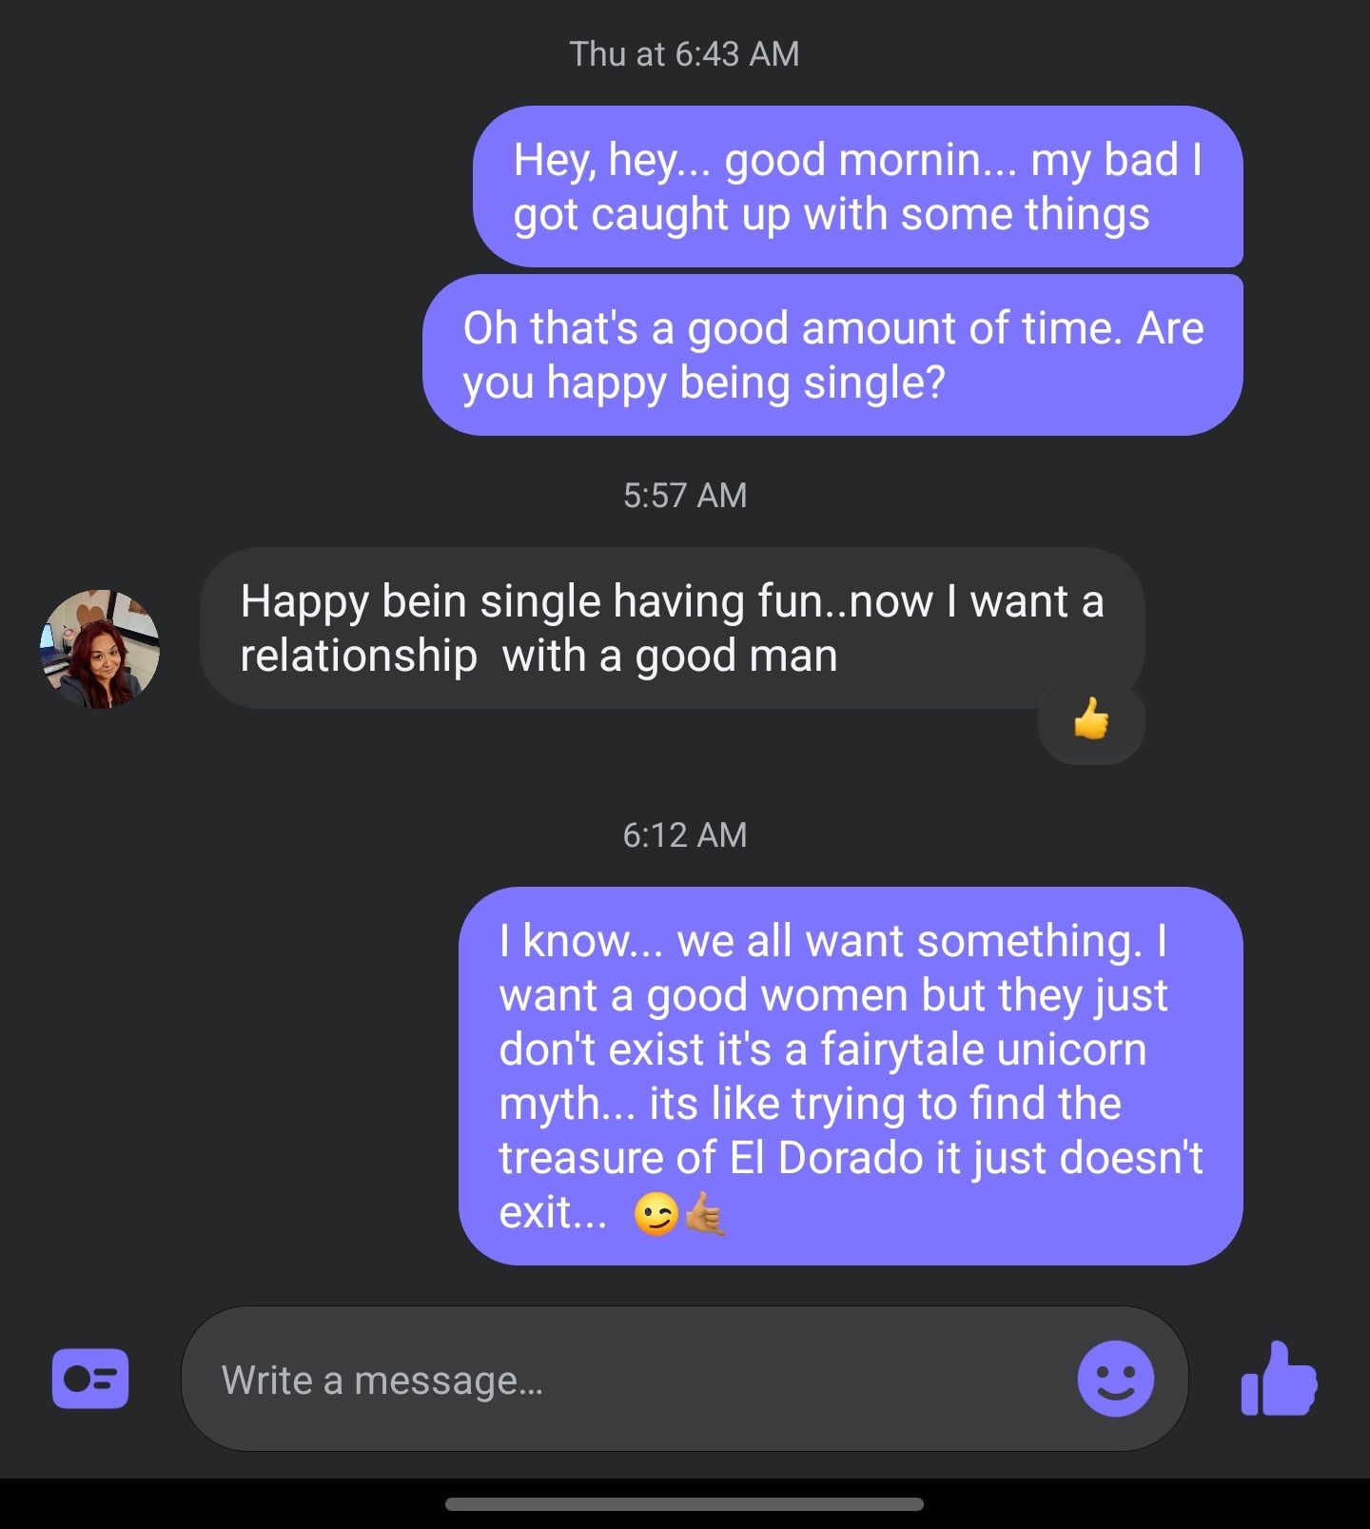Select the "Hey, hey... good mornin" message bubble
The height and width of the screenshot is (1529, 1370).
[858, 186]
